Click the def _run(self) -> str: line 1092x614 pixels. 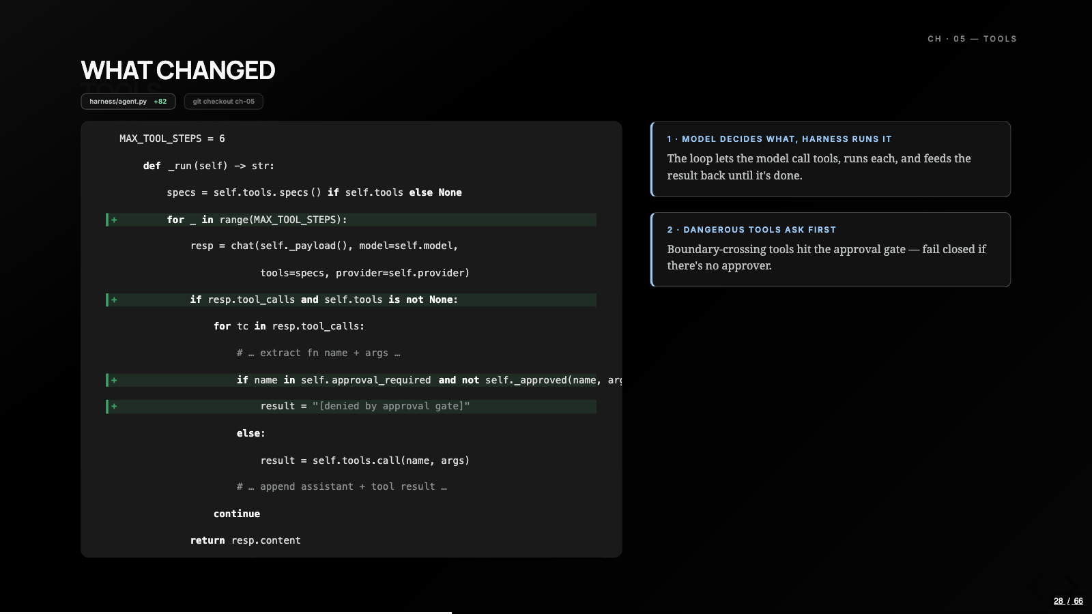tap(209, 166)
